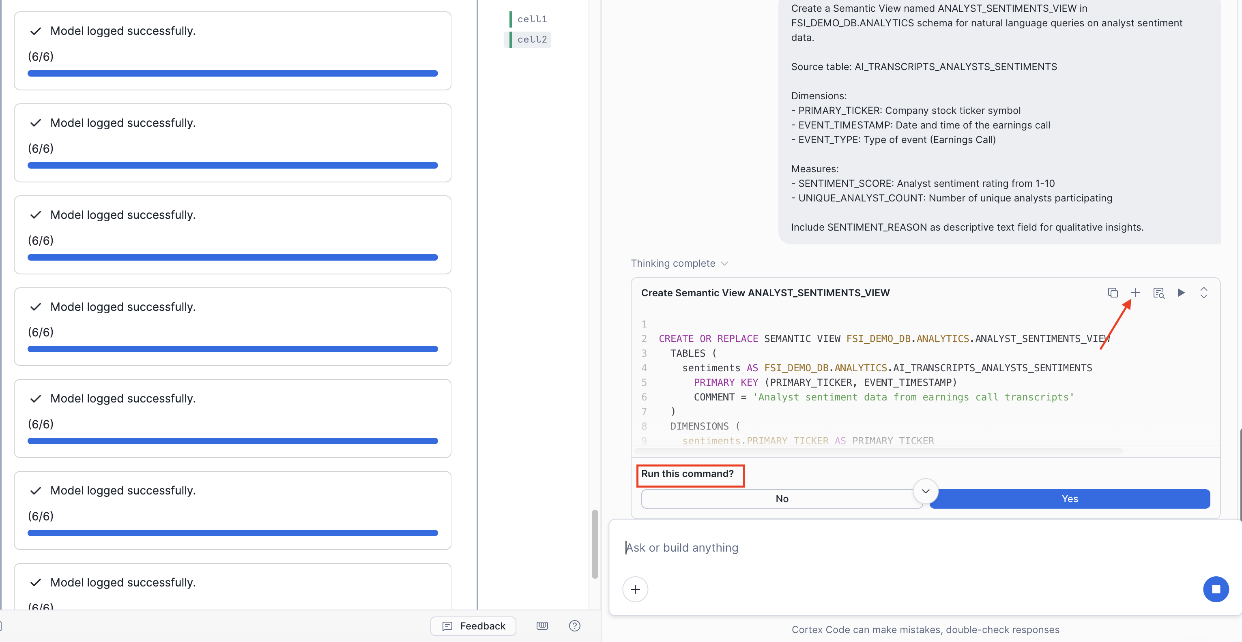
Task: Open the code preview search icon
Action: [x=1158, y=293]
